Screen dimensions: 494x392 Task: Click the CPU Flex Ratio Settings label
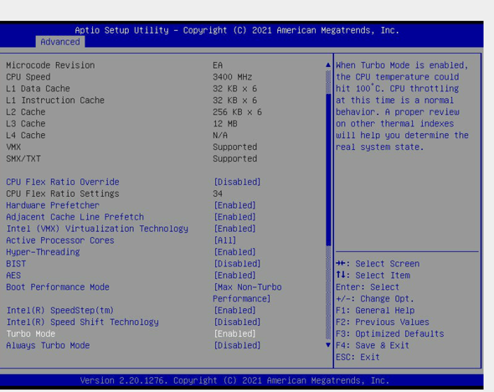[63, 193]
